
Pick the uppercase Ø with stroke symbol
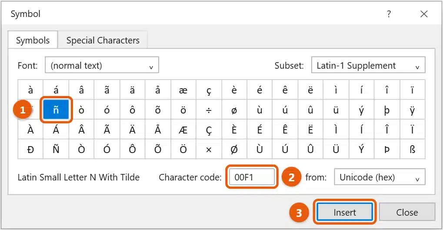[x=234, y=149]
